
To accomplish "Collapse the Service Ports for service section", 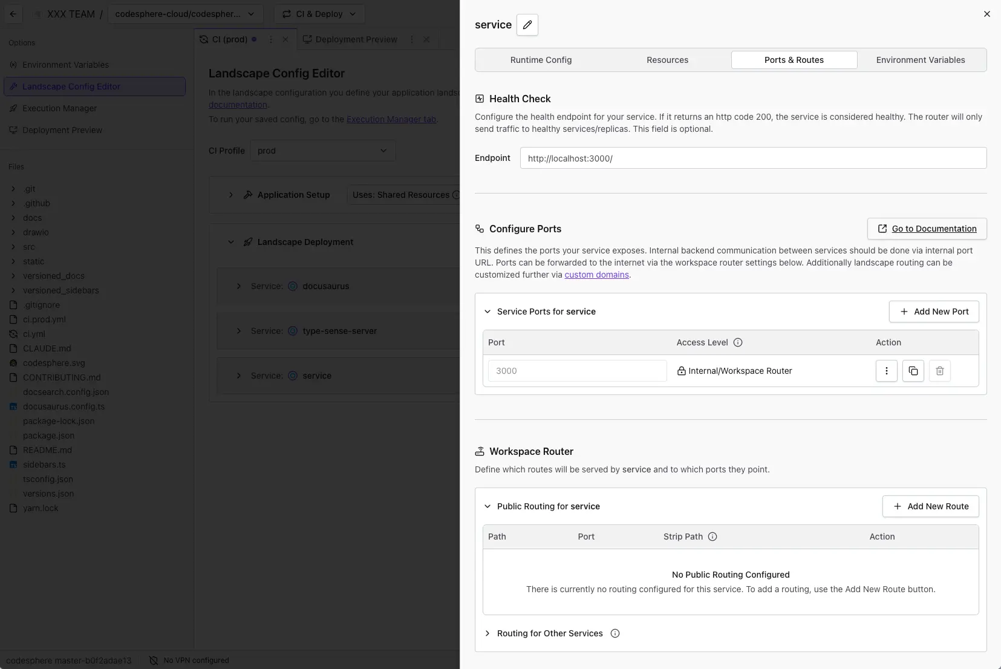I will [x=487, y=312].
